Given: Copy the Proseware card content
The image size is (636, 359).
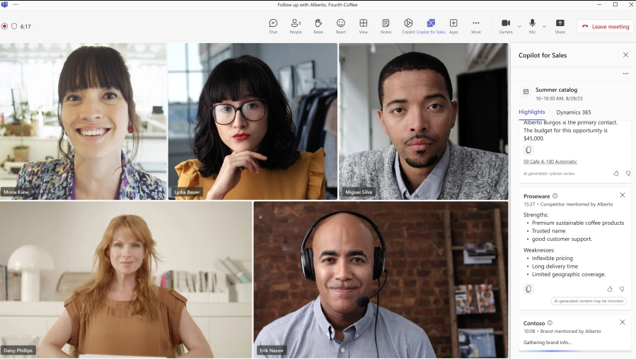Looking at the screenshot, I should coord(528,289).
